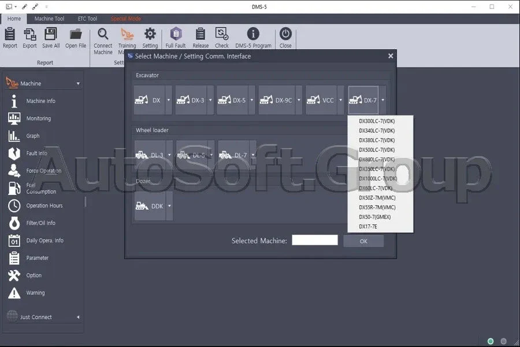Select the DX-3 excavator button
Screen dimensions: 520x347
[191, 100]
